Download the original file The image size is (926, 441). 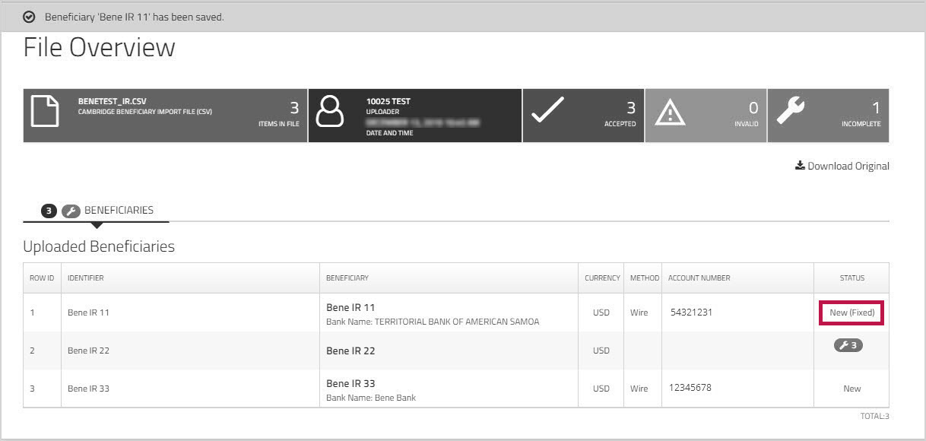[842, 166]
